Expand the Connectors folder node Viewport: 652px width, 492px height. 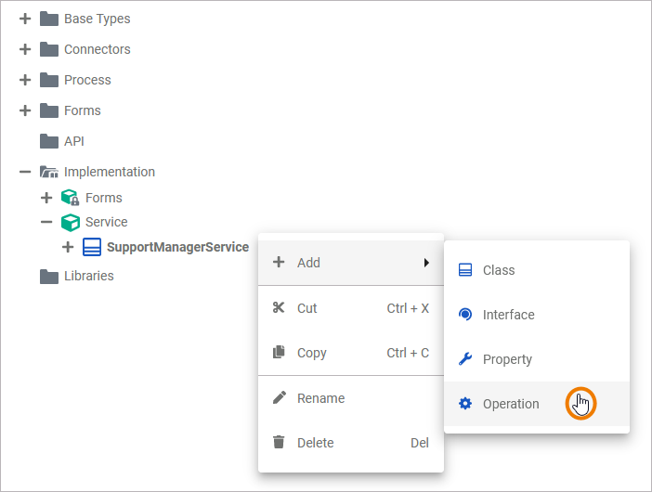(25, 49)
